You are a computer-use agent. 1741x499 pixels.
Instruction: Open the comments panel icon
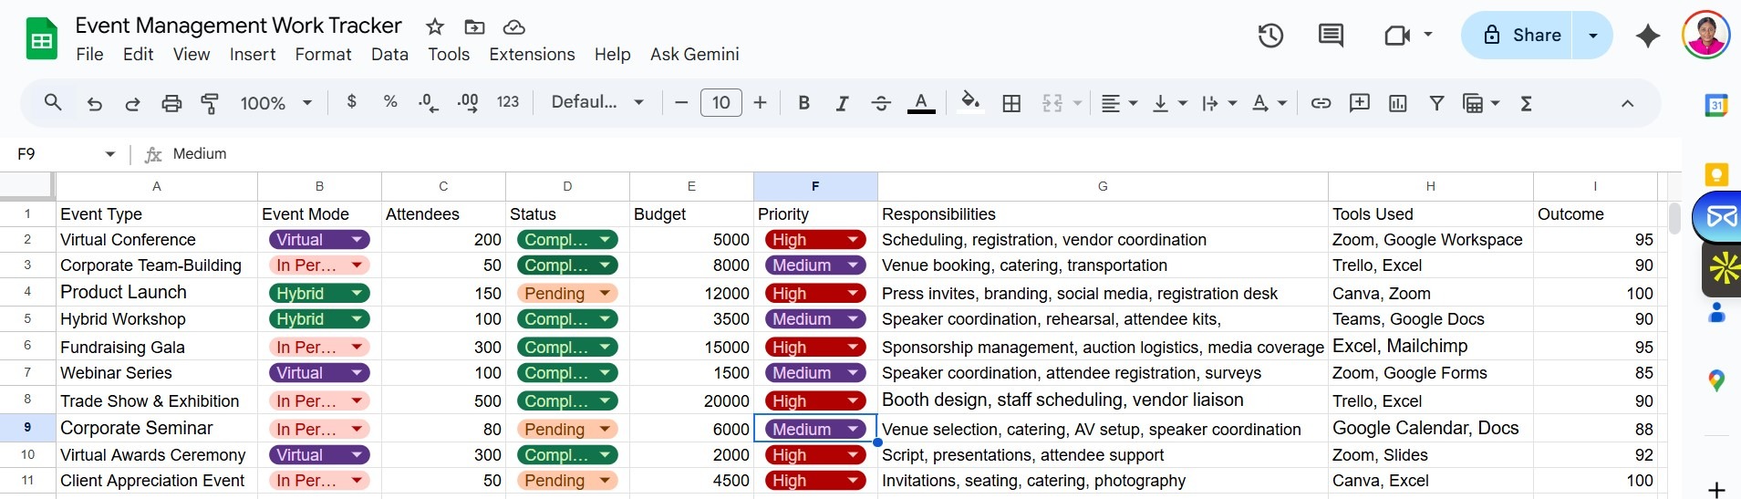1331,36
